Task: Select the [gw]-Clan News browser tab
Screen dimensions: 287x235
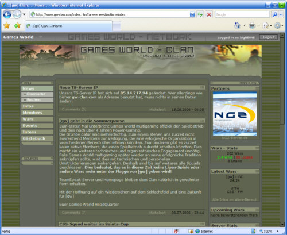Action: pos(68,26)
